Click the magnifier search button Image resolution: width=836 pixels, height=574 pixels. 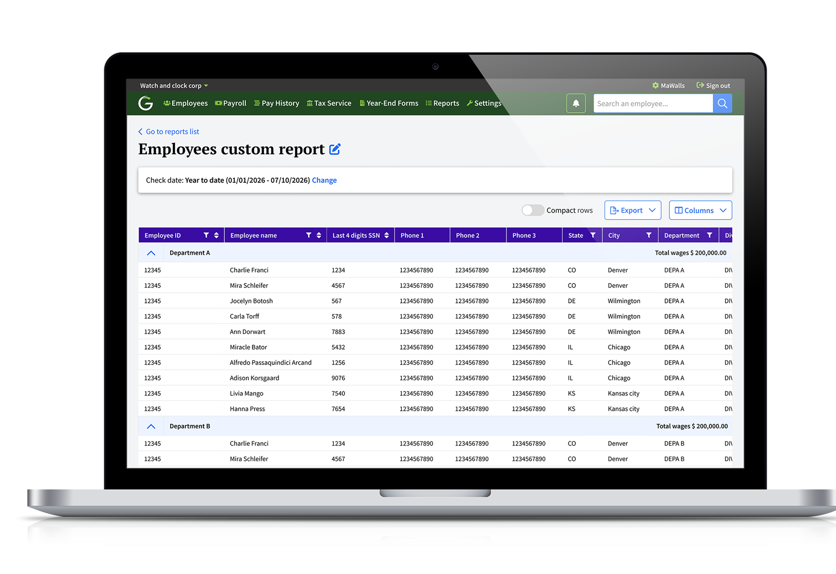coord(722,103)
